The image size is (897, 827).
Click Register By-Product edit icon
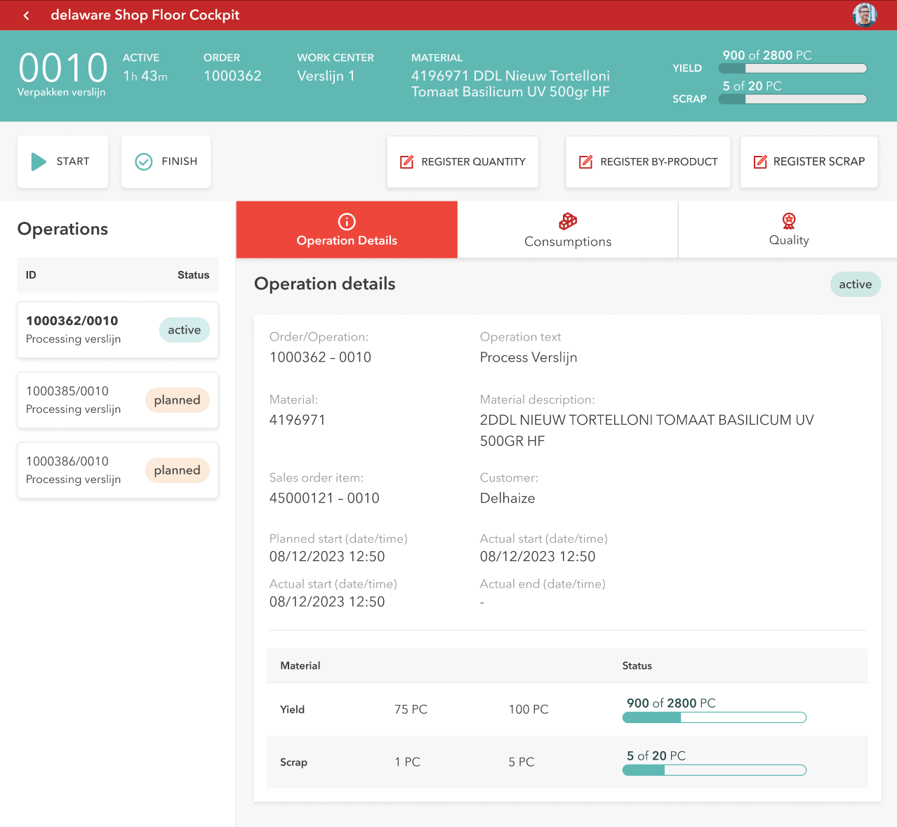tap(585, 162)
